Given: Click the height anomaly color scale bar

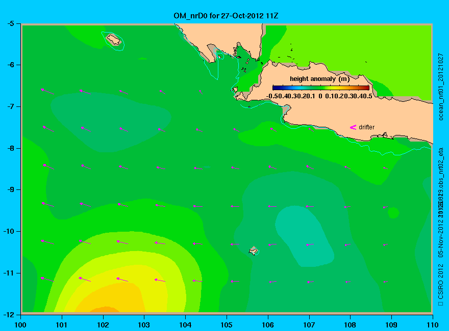Looking at the screenshot, I should coord(321,88).
